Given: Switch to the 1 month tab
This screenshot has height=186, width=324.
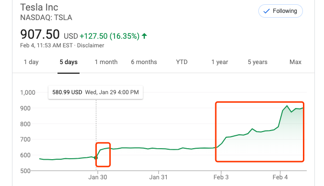Looking at the screenshot, I should click(x=106, y=62).
